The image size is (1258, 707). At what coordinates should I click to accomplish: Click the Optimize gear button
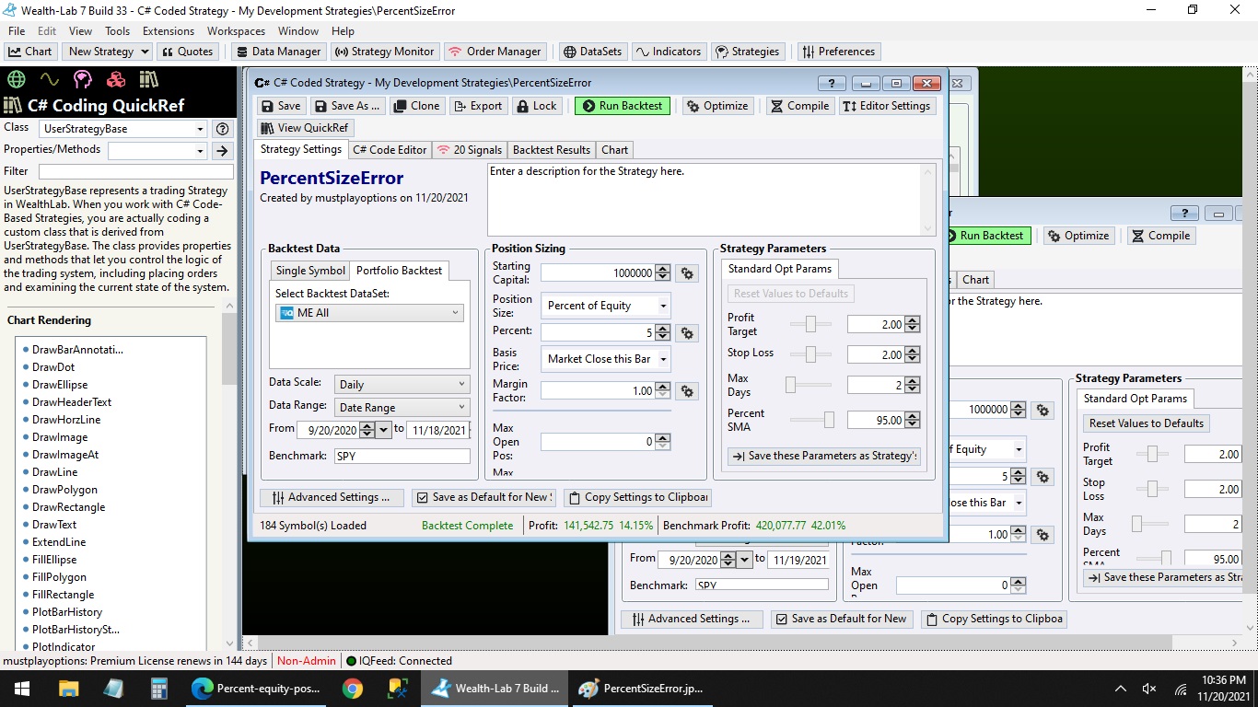point(717,106)
